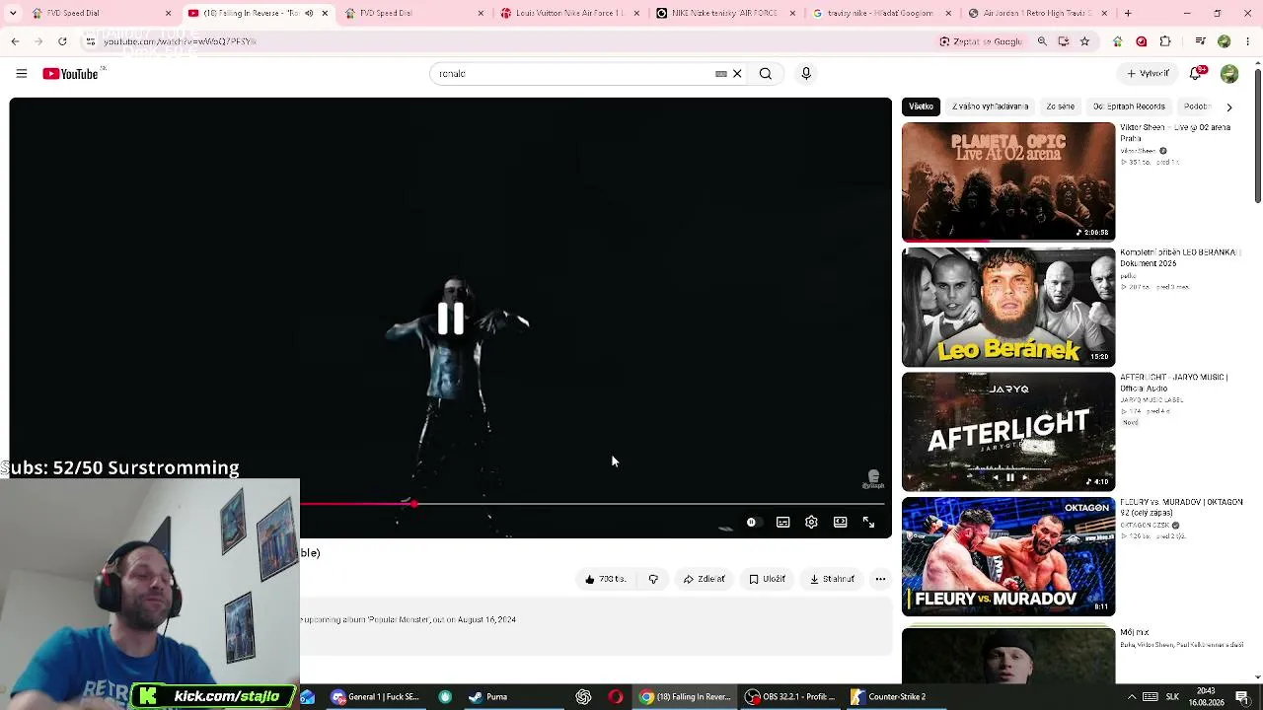Open YouTube notifications bell
1263x710 pixels.
(1197, 74)
